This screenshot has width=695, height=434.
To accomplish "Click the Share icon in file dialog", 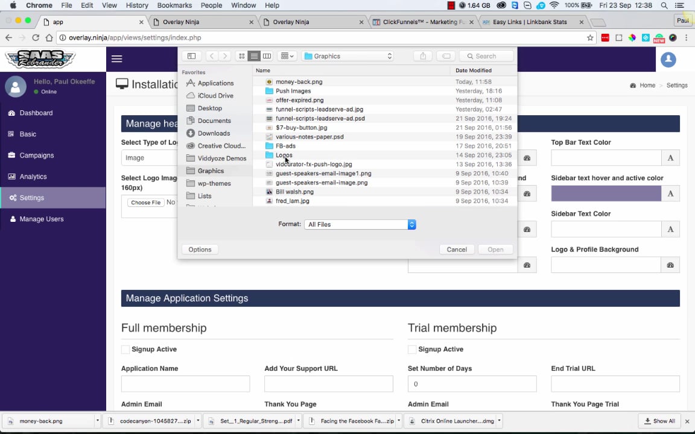I will click(x=423, y=56).
